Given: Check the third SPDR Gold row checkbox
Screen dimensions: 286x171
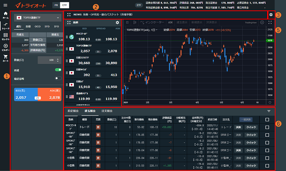Looking at the screenshot, I should click(267, 150).
